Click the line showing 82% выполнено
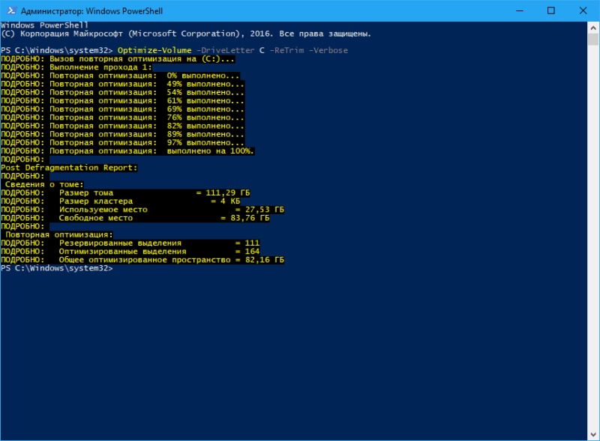This screenshot has height=441, width=600. (x=122, y=126)
